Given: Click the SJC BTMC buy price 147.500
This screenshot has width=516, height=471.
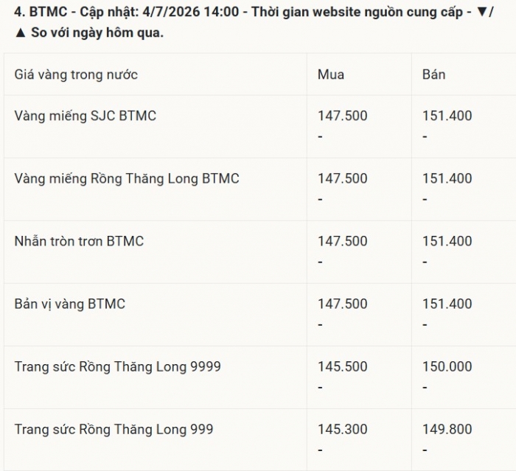Looking at the screenshot, I should [342, 116].
